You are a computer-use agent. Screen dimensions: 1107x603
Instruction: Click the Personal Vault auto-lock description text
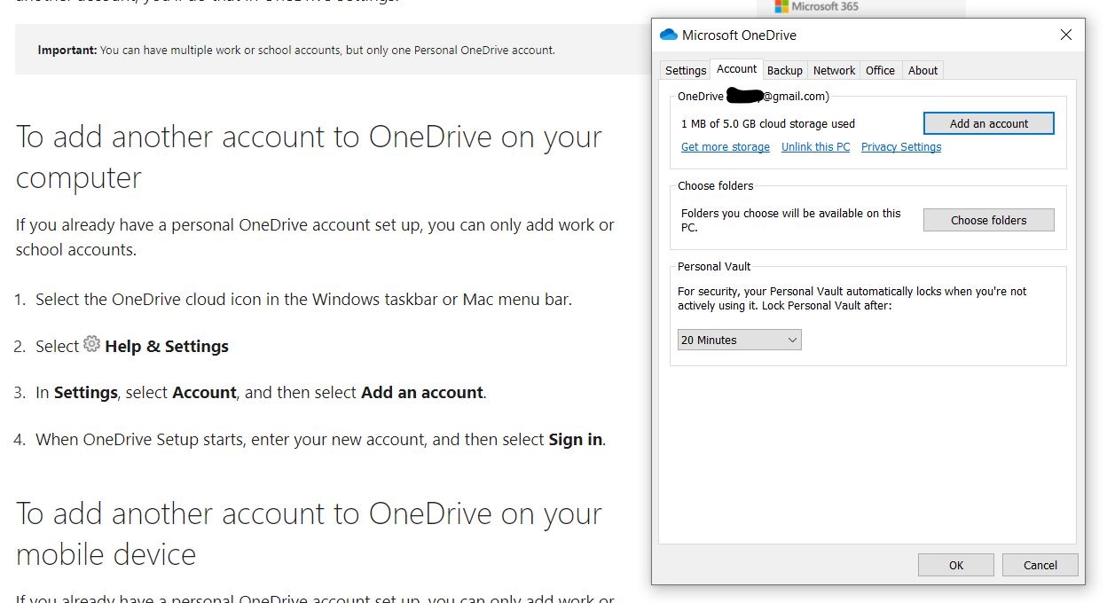[853, 298]
